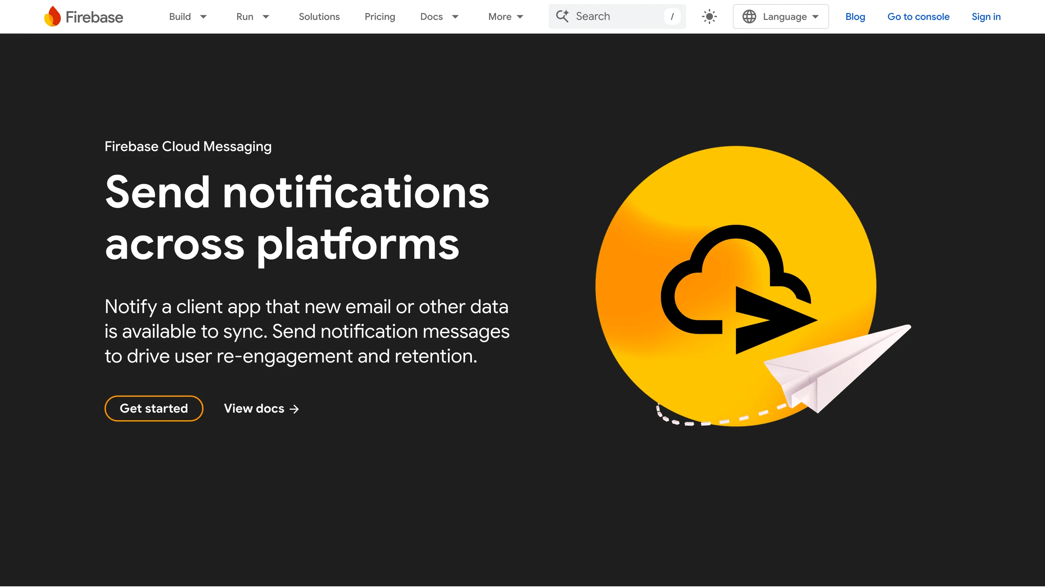Click the paragraph starting 'Notify a client app'
The image size is (1045, 587).
[x=307, y=332]
